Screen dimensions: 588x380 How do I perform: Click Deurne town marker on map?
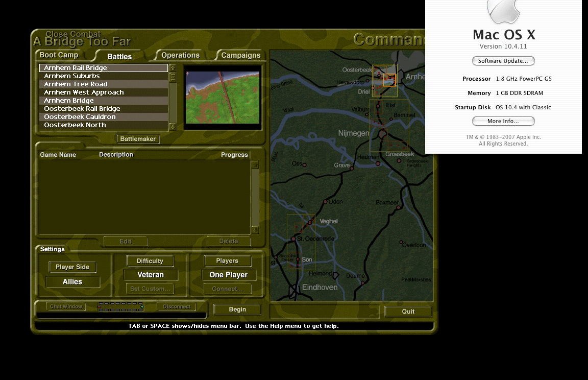click(362, 283)
